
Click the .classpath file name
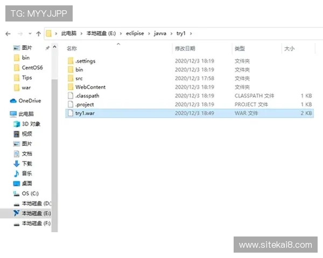87,96
